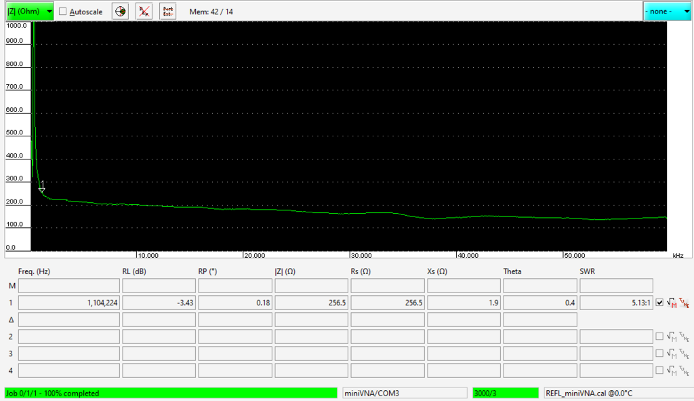The height and width of the screenshot is (401, 694).
Task: Click the SWR column header
Action: tap(588, 271)
